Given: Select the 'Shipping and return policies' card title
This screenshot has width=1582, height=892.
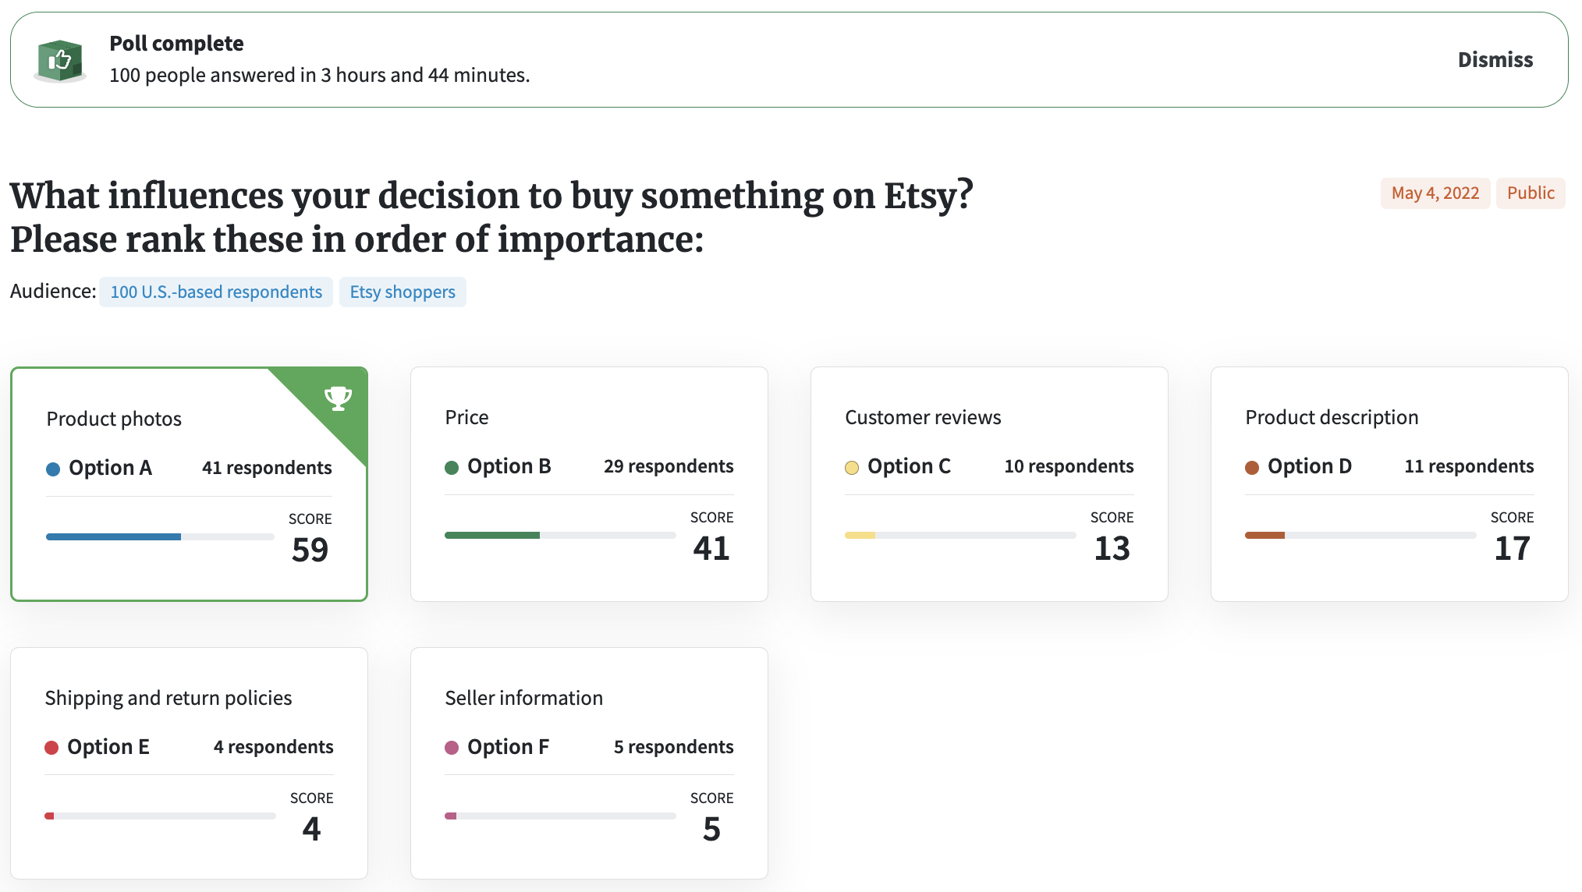Looking at the screenshot, I should [168, 698].
